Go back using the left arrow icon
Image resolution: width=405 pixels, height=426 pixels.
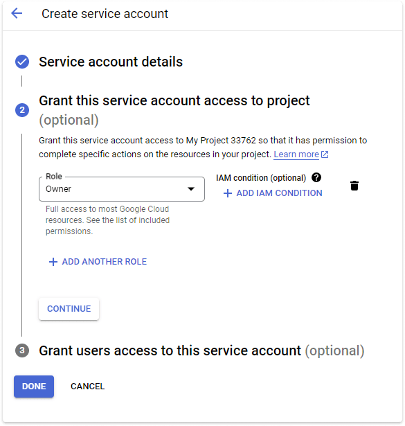(x=17, y=13)
